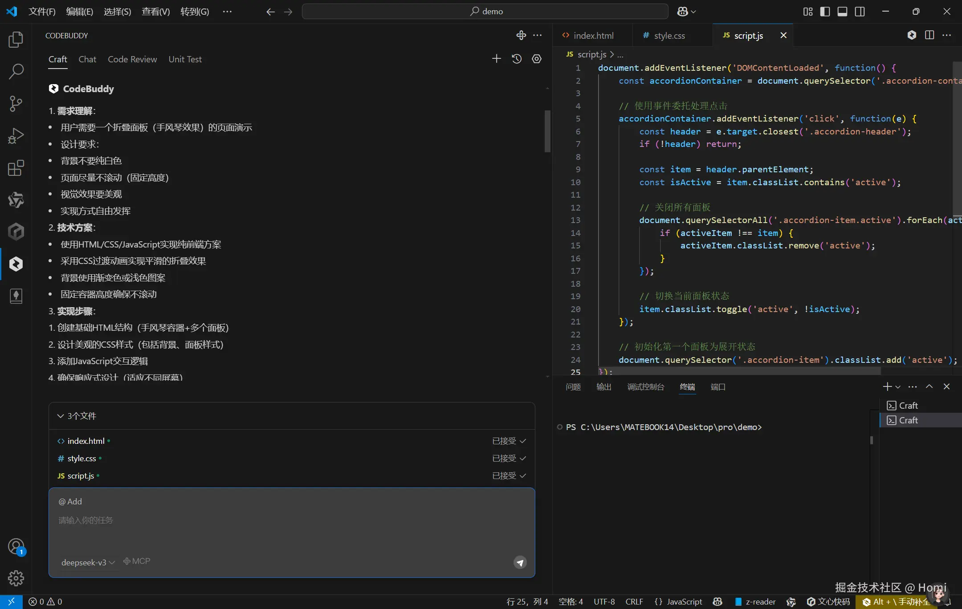This screenshot has height=609, width=962.
Task: Open new terminal launch profile dropdown
Action: [x=898, y=387]
